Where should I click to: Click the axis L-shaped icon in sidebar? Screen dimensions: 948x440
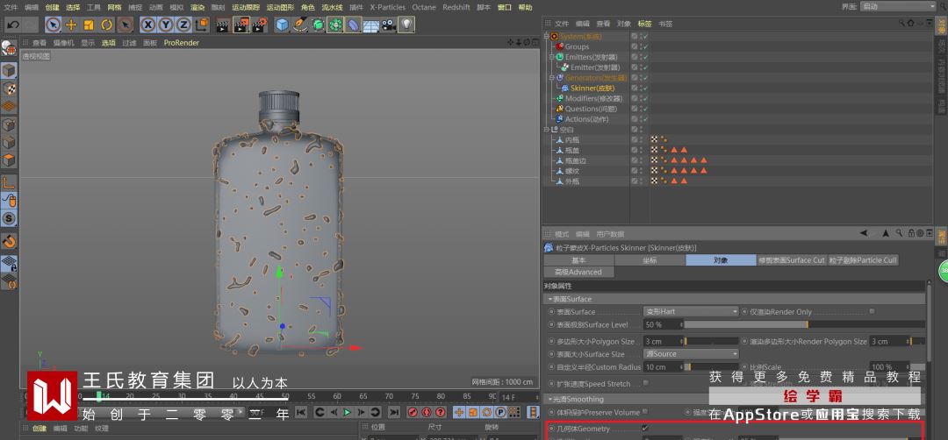click(x=9, y=182)
